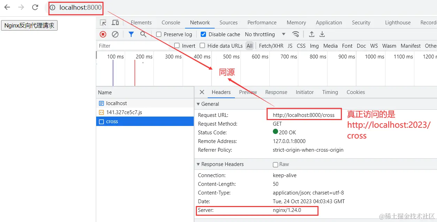
Task: Open the Initiator detail tab
Action: 305,92
